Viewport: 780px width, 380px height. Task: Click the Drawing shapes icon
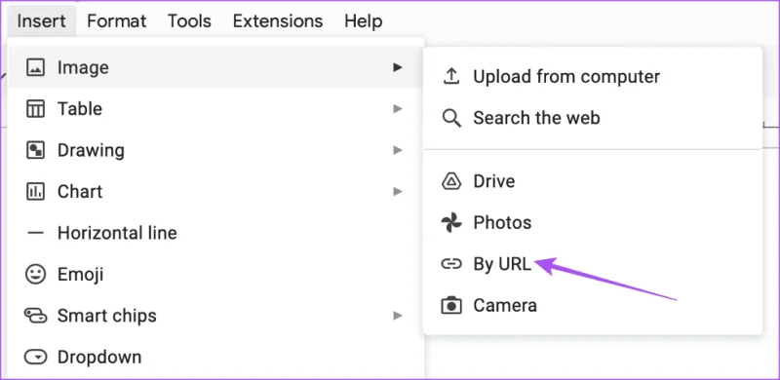pos(35,150)
